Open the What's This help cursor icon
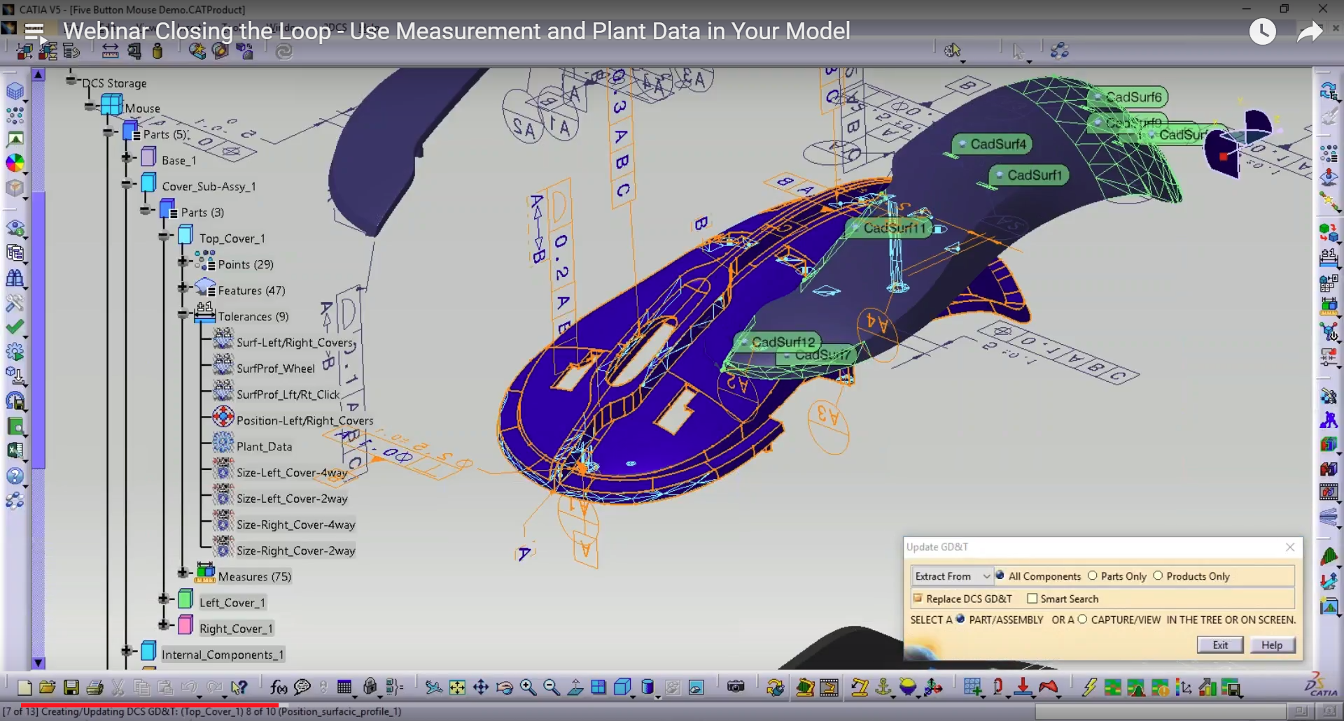 coord(239,687)
